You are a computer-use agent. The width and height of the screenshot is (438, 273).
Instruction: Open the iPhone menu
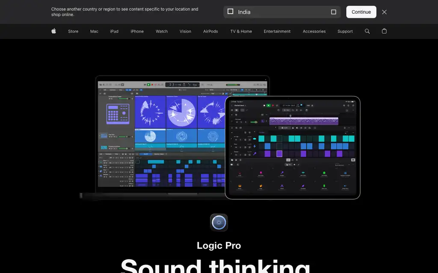(x=137, y=32)
